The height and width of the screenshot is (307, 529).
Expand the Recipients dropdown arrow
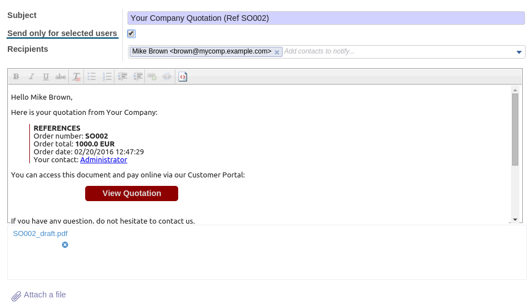(519, 52)
